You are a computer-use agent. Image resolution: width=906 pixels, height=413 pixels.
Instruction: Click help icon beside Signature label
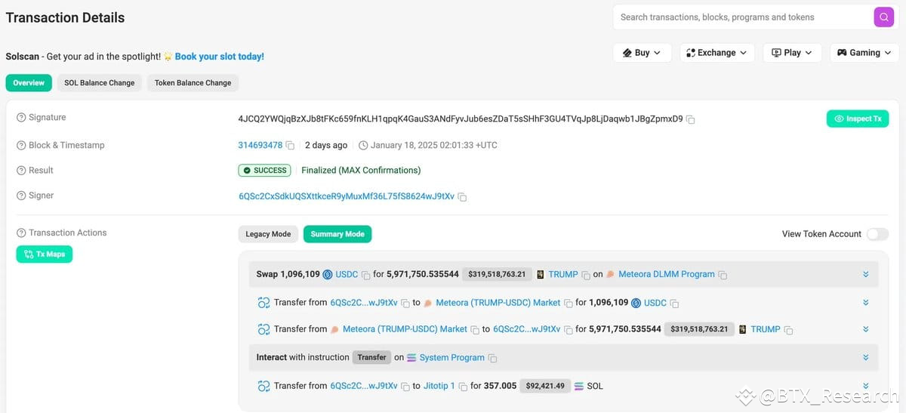21,118
